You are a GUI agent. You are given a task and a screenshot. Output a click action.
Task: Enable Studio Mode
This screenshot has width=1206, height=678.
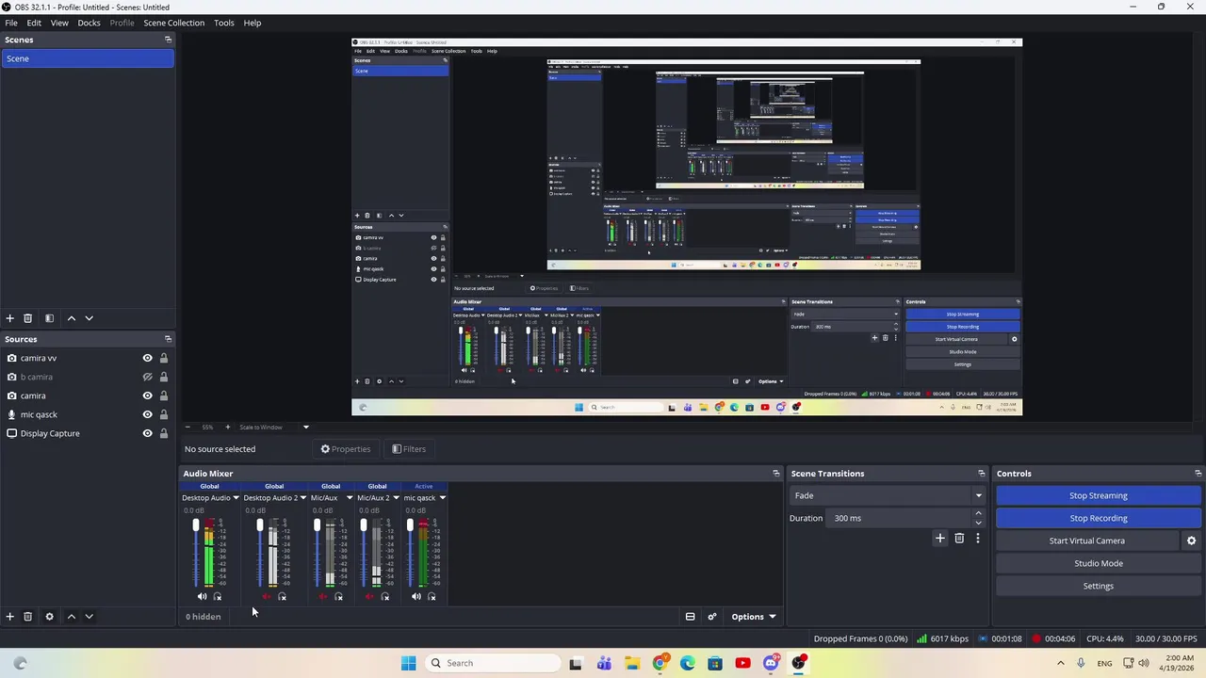1098,563
